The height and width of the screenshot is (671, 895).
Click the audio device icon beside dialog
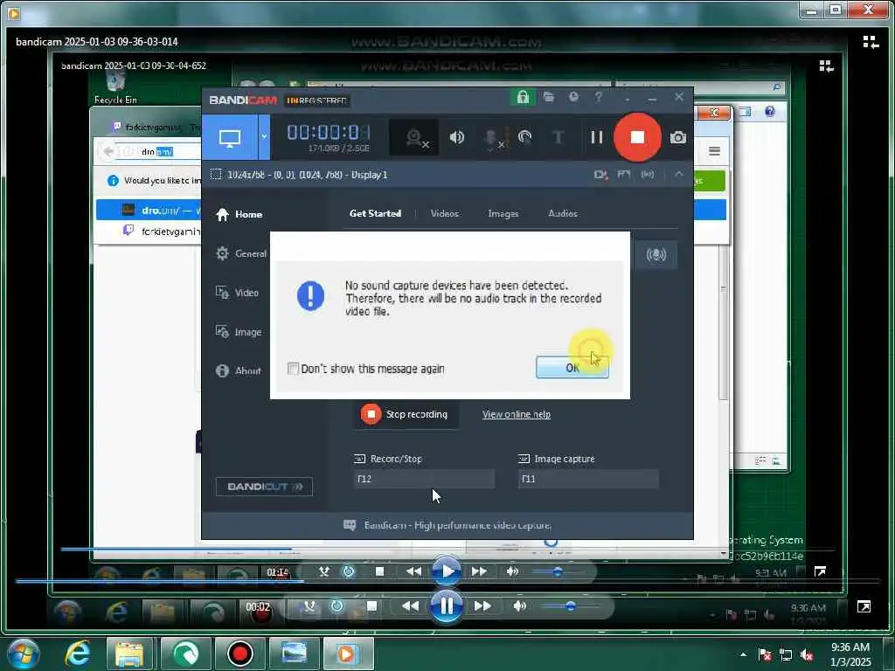(656, 254)
